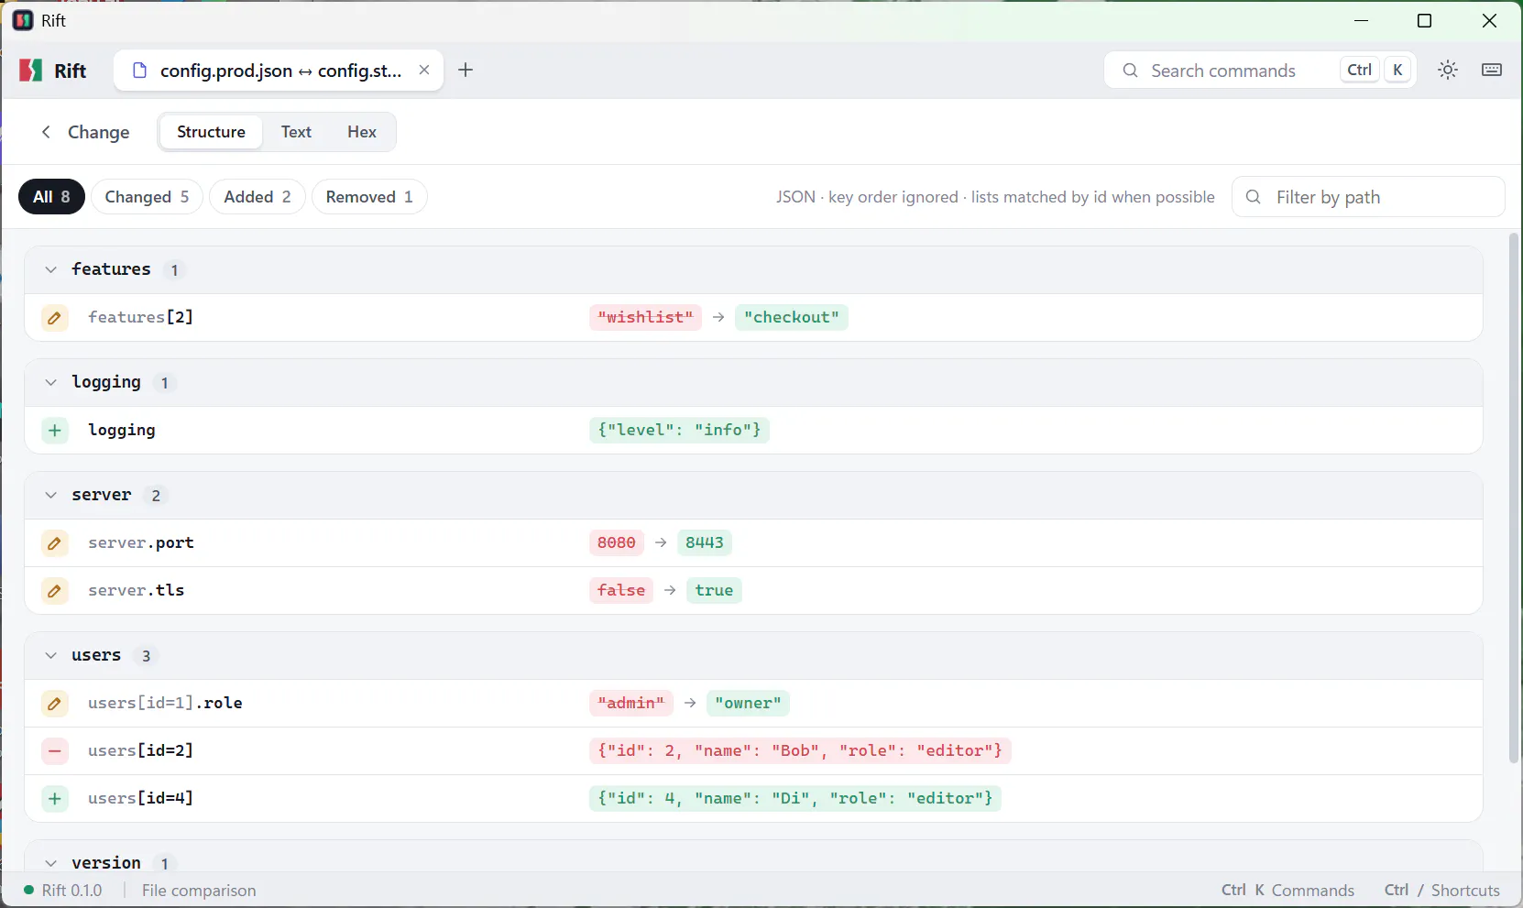
Task: Focus the Filter by path field
Action: pyautogui.click(x=1368, y=197)
